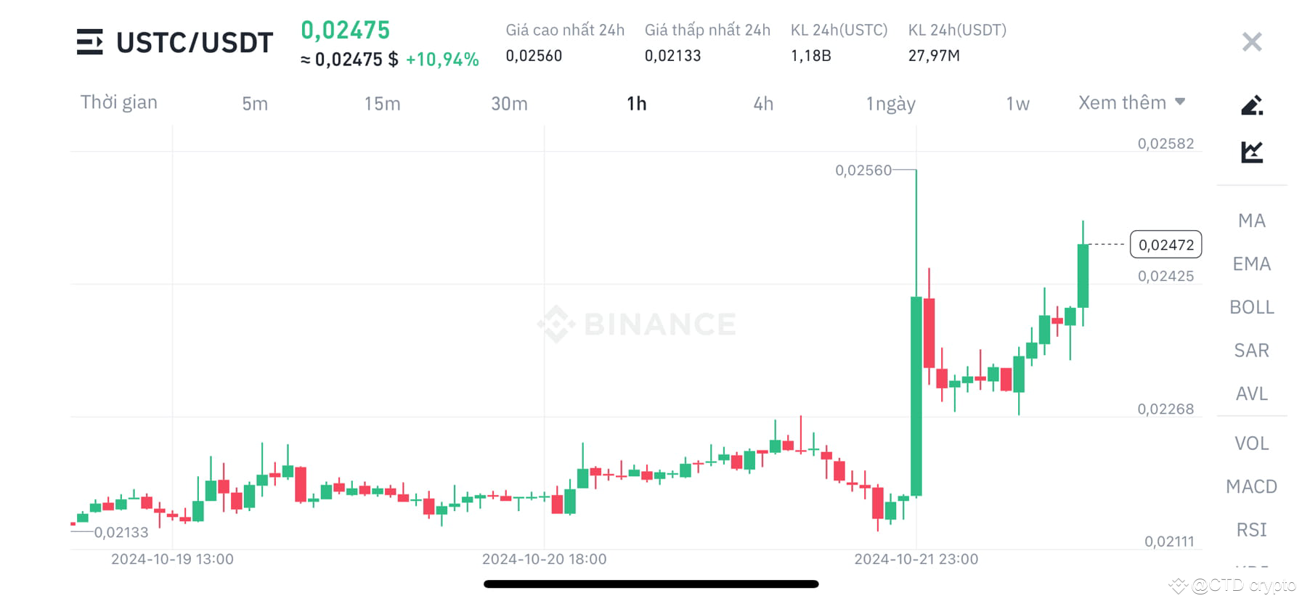The width and height of the screenshot is (1302, 601).
Task: Close the chart with the X button
Action: pyautogui.click(x=1251, y=41)
